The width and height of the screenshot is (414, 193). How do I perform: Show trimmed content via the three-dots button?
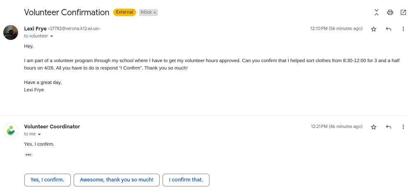(x=28, y=155)
